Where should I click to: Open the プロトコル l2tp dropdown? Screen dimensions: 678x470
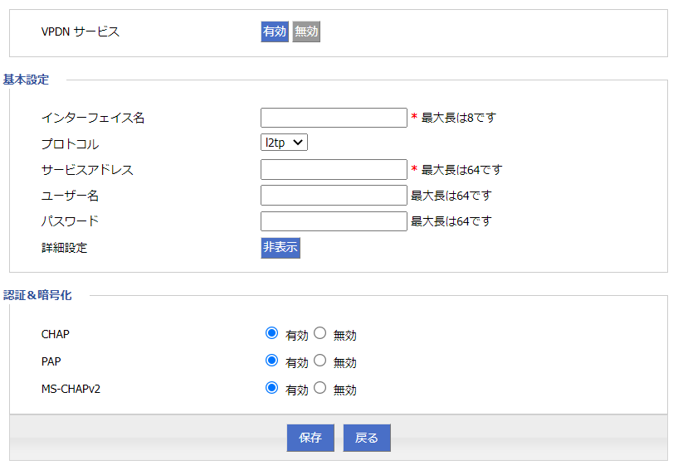pyautogui.click(x=284, y=143)
